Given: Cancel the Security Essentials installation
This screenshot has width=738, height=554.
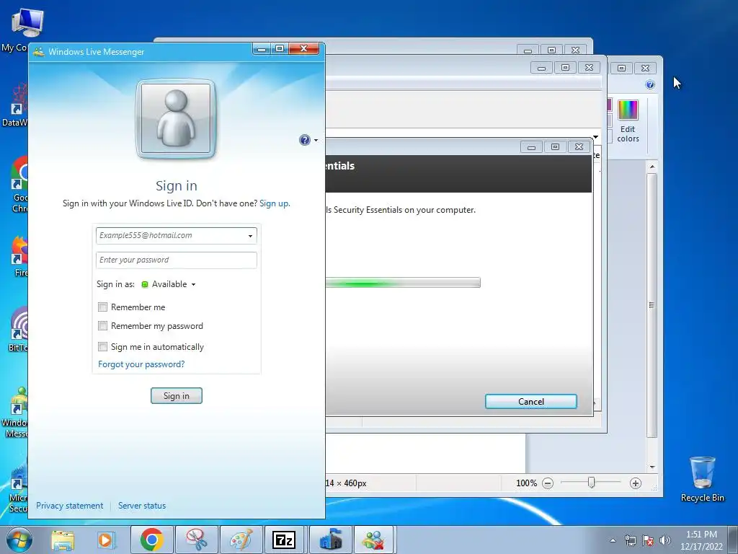Looking at the screenshot, I should point(531,401).
